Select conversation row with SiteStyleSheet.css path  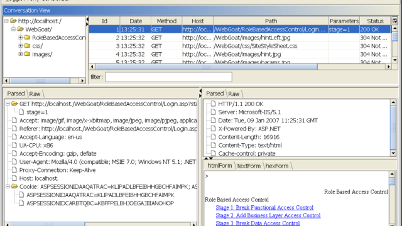(240, 46)
